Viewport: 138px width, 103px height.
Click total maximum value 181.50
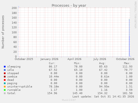click(127, 93)
